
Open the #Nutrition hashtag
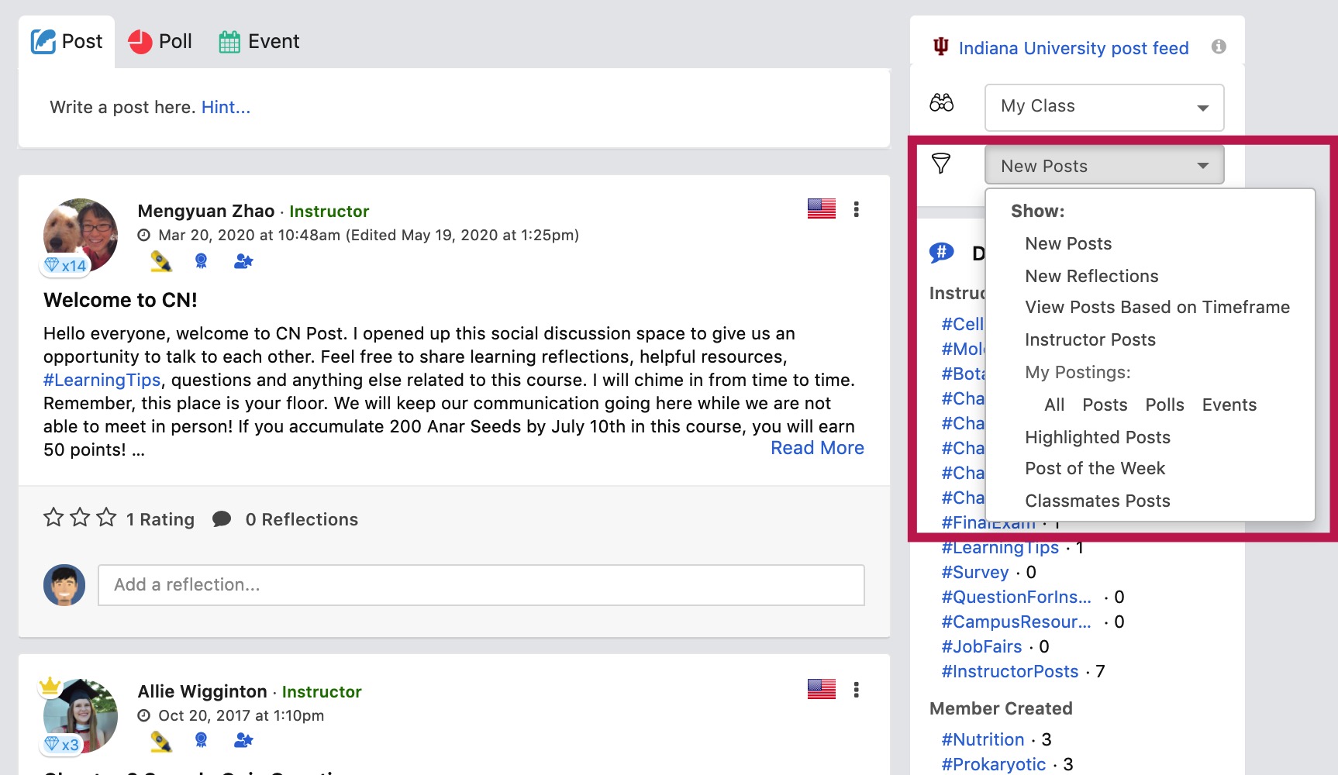coord(982,740)
